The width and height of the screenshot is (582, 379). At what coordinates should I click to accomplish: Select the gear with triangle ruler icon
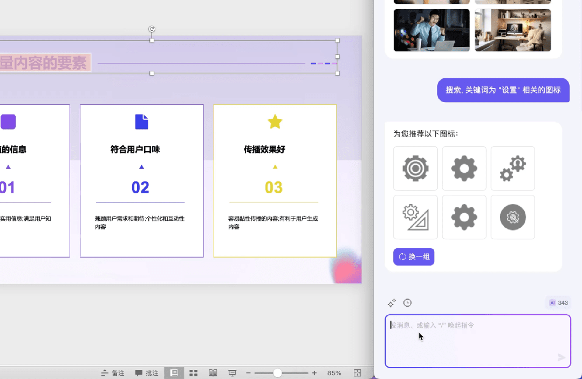[x=415, y=217]
